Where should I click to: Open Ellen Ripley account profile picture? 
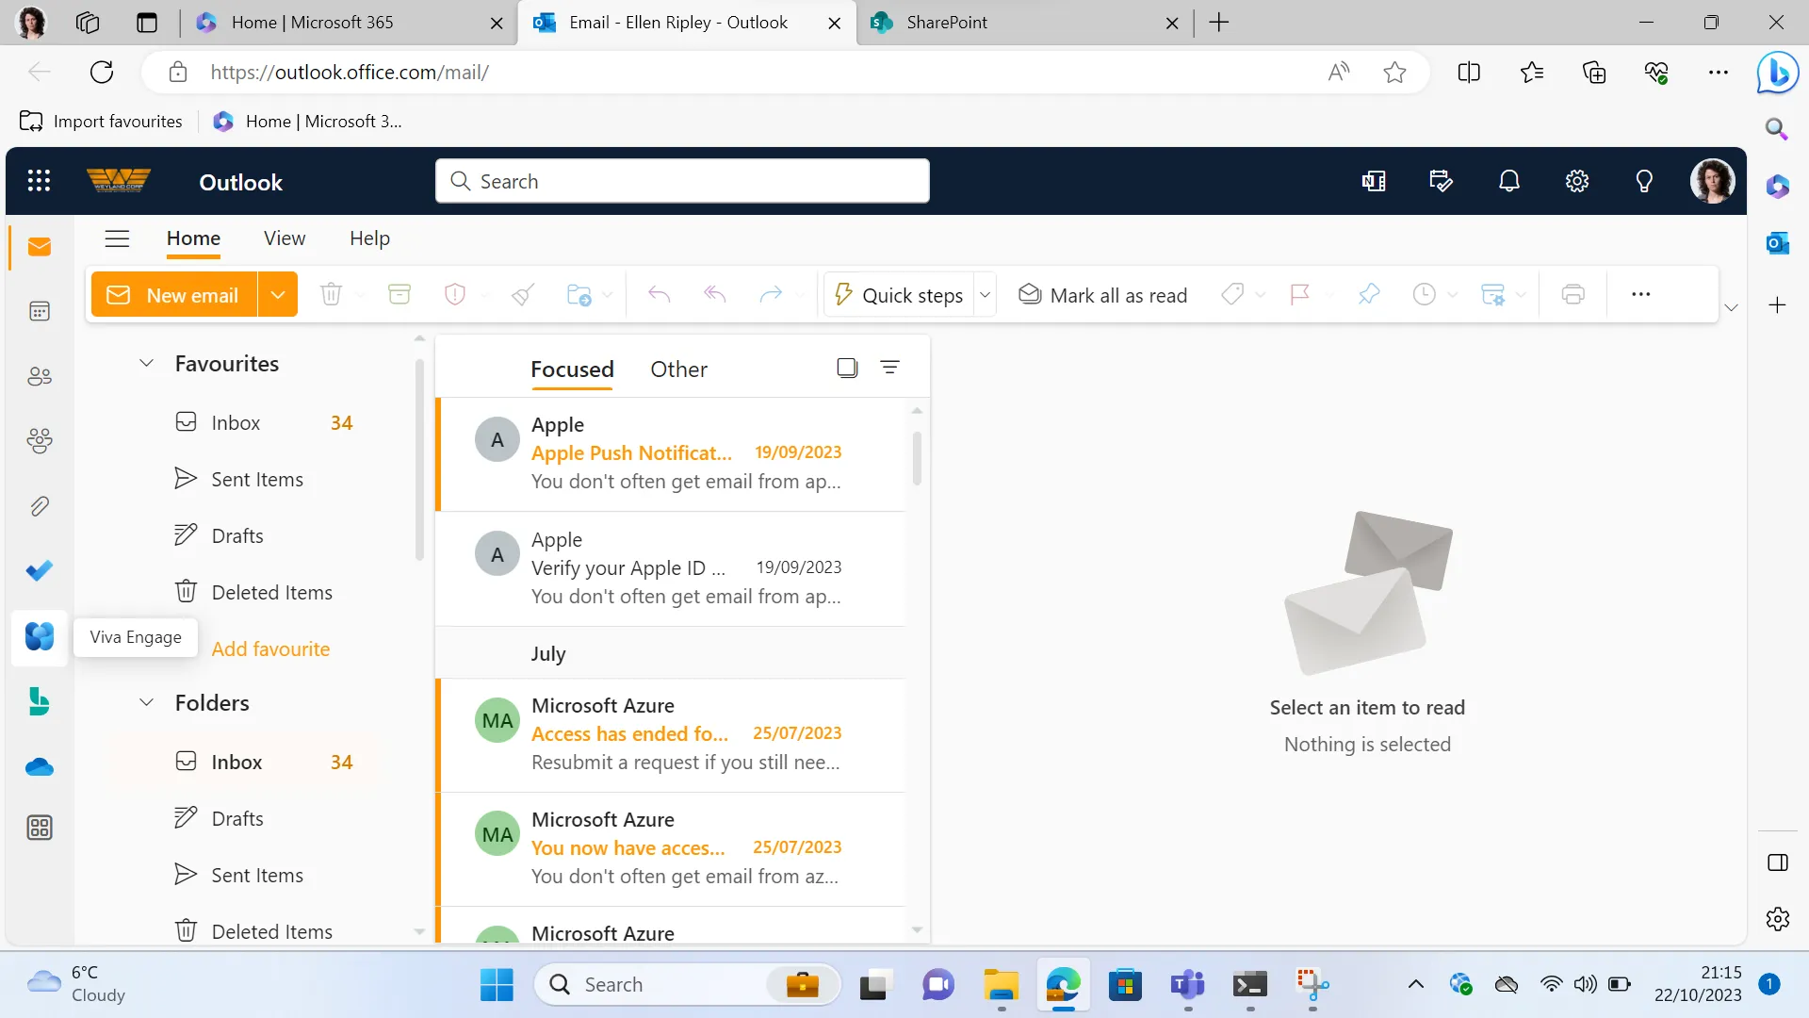click(1712, 181)
